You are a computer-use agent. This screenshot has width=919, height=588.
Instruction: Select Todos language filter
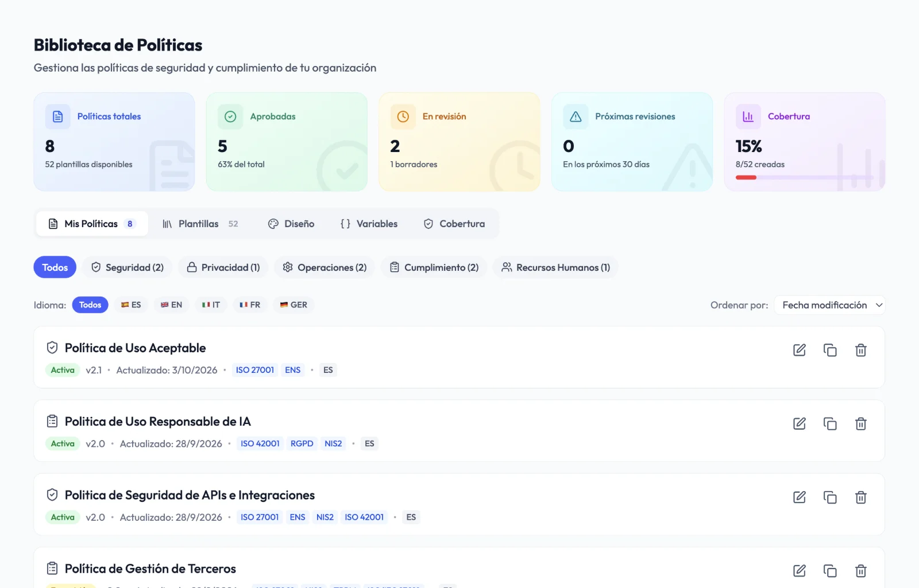point(90,305)
